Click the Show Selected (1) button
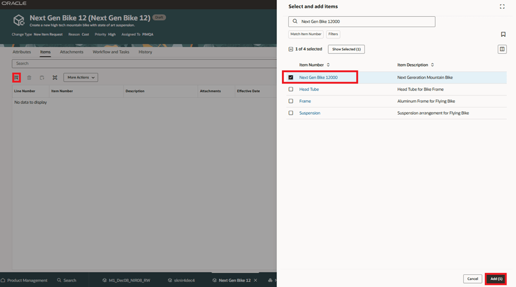Viewport: 516px width, 287px height. click(x=346, y=50)
